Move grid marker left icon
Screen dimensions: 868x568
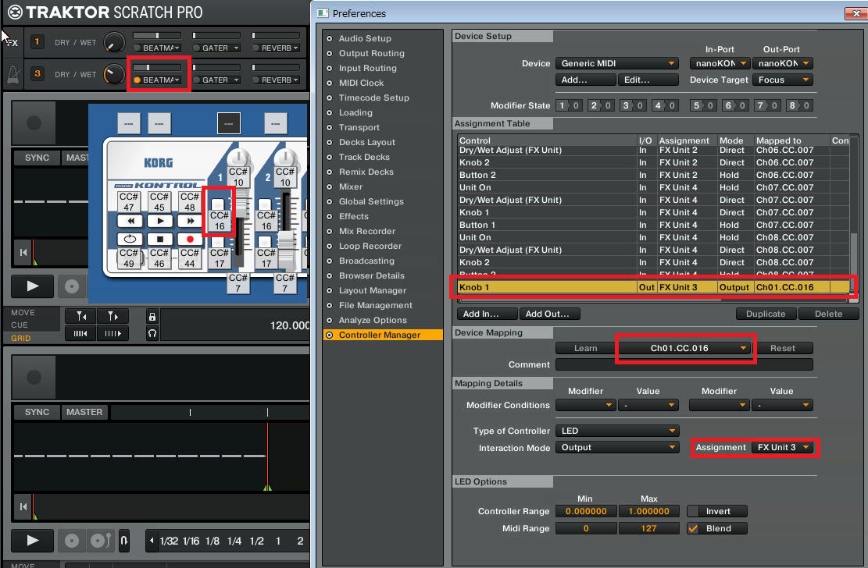pyautogui.click(x=80, y=316)
